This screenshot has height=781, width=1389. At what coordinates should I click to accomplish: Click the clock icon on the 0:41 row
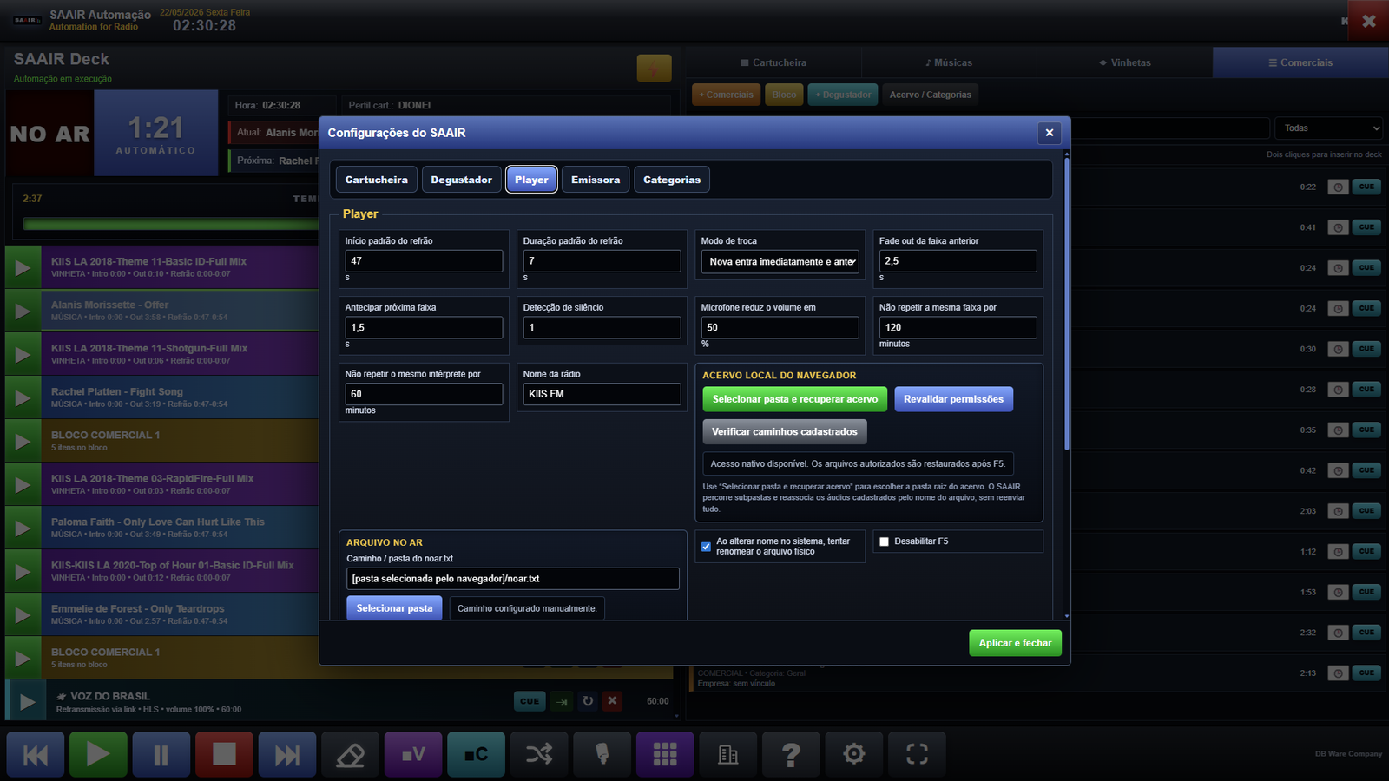[x=1339, y=227]
